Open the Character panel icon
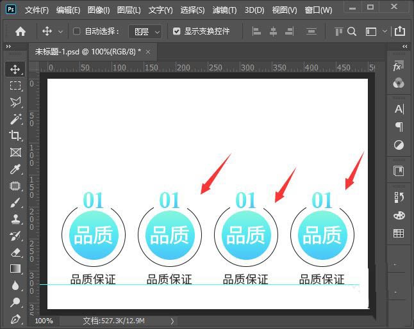This screenshot has width=414, height=329. click(x=399, y=109)
